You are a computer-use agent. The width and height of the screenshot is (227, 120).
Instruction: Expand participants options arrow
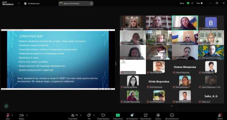[81, 115]
